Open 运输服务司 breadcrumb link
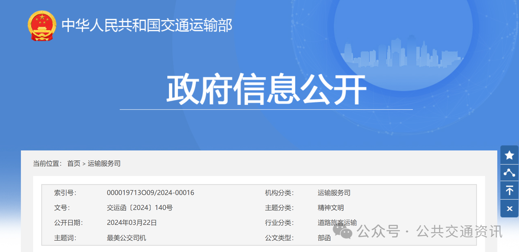Image resolution: width=519 pixels, height=252 pixels. (x=104, y=163)
